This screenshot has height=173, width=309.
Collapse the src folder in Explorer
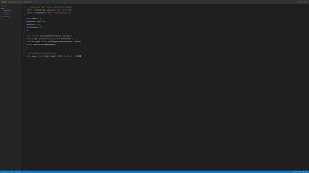3,8
